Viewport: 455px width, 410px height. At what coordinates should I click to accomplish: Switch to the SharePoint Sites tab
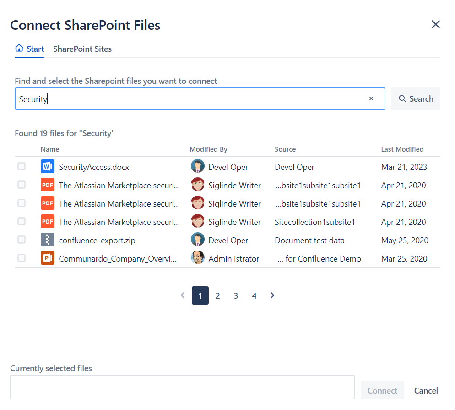(x=82, y=49)
